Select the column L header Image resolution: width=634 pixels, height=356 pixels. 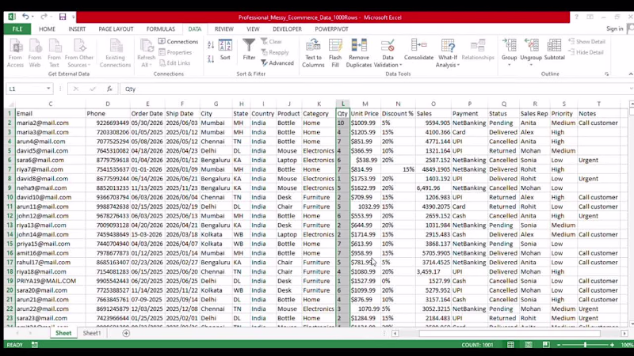coord(343,104)
